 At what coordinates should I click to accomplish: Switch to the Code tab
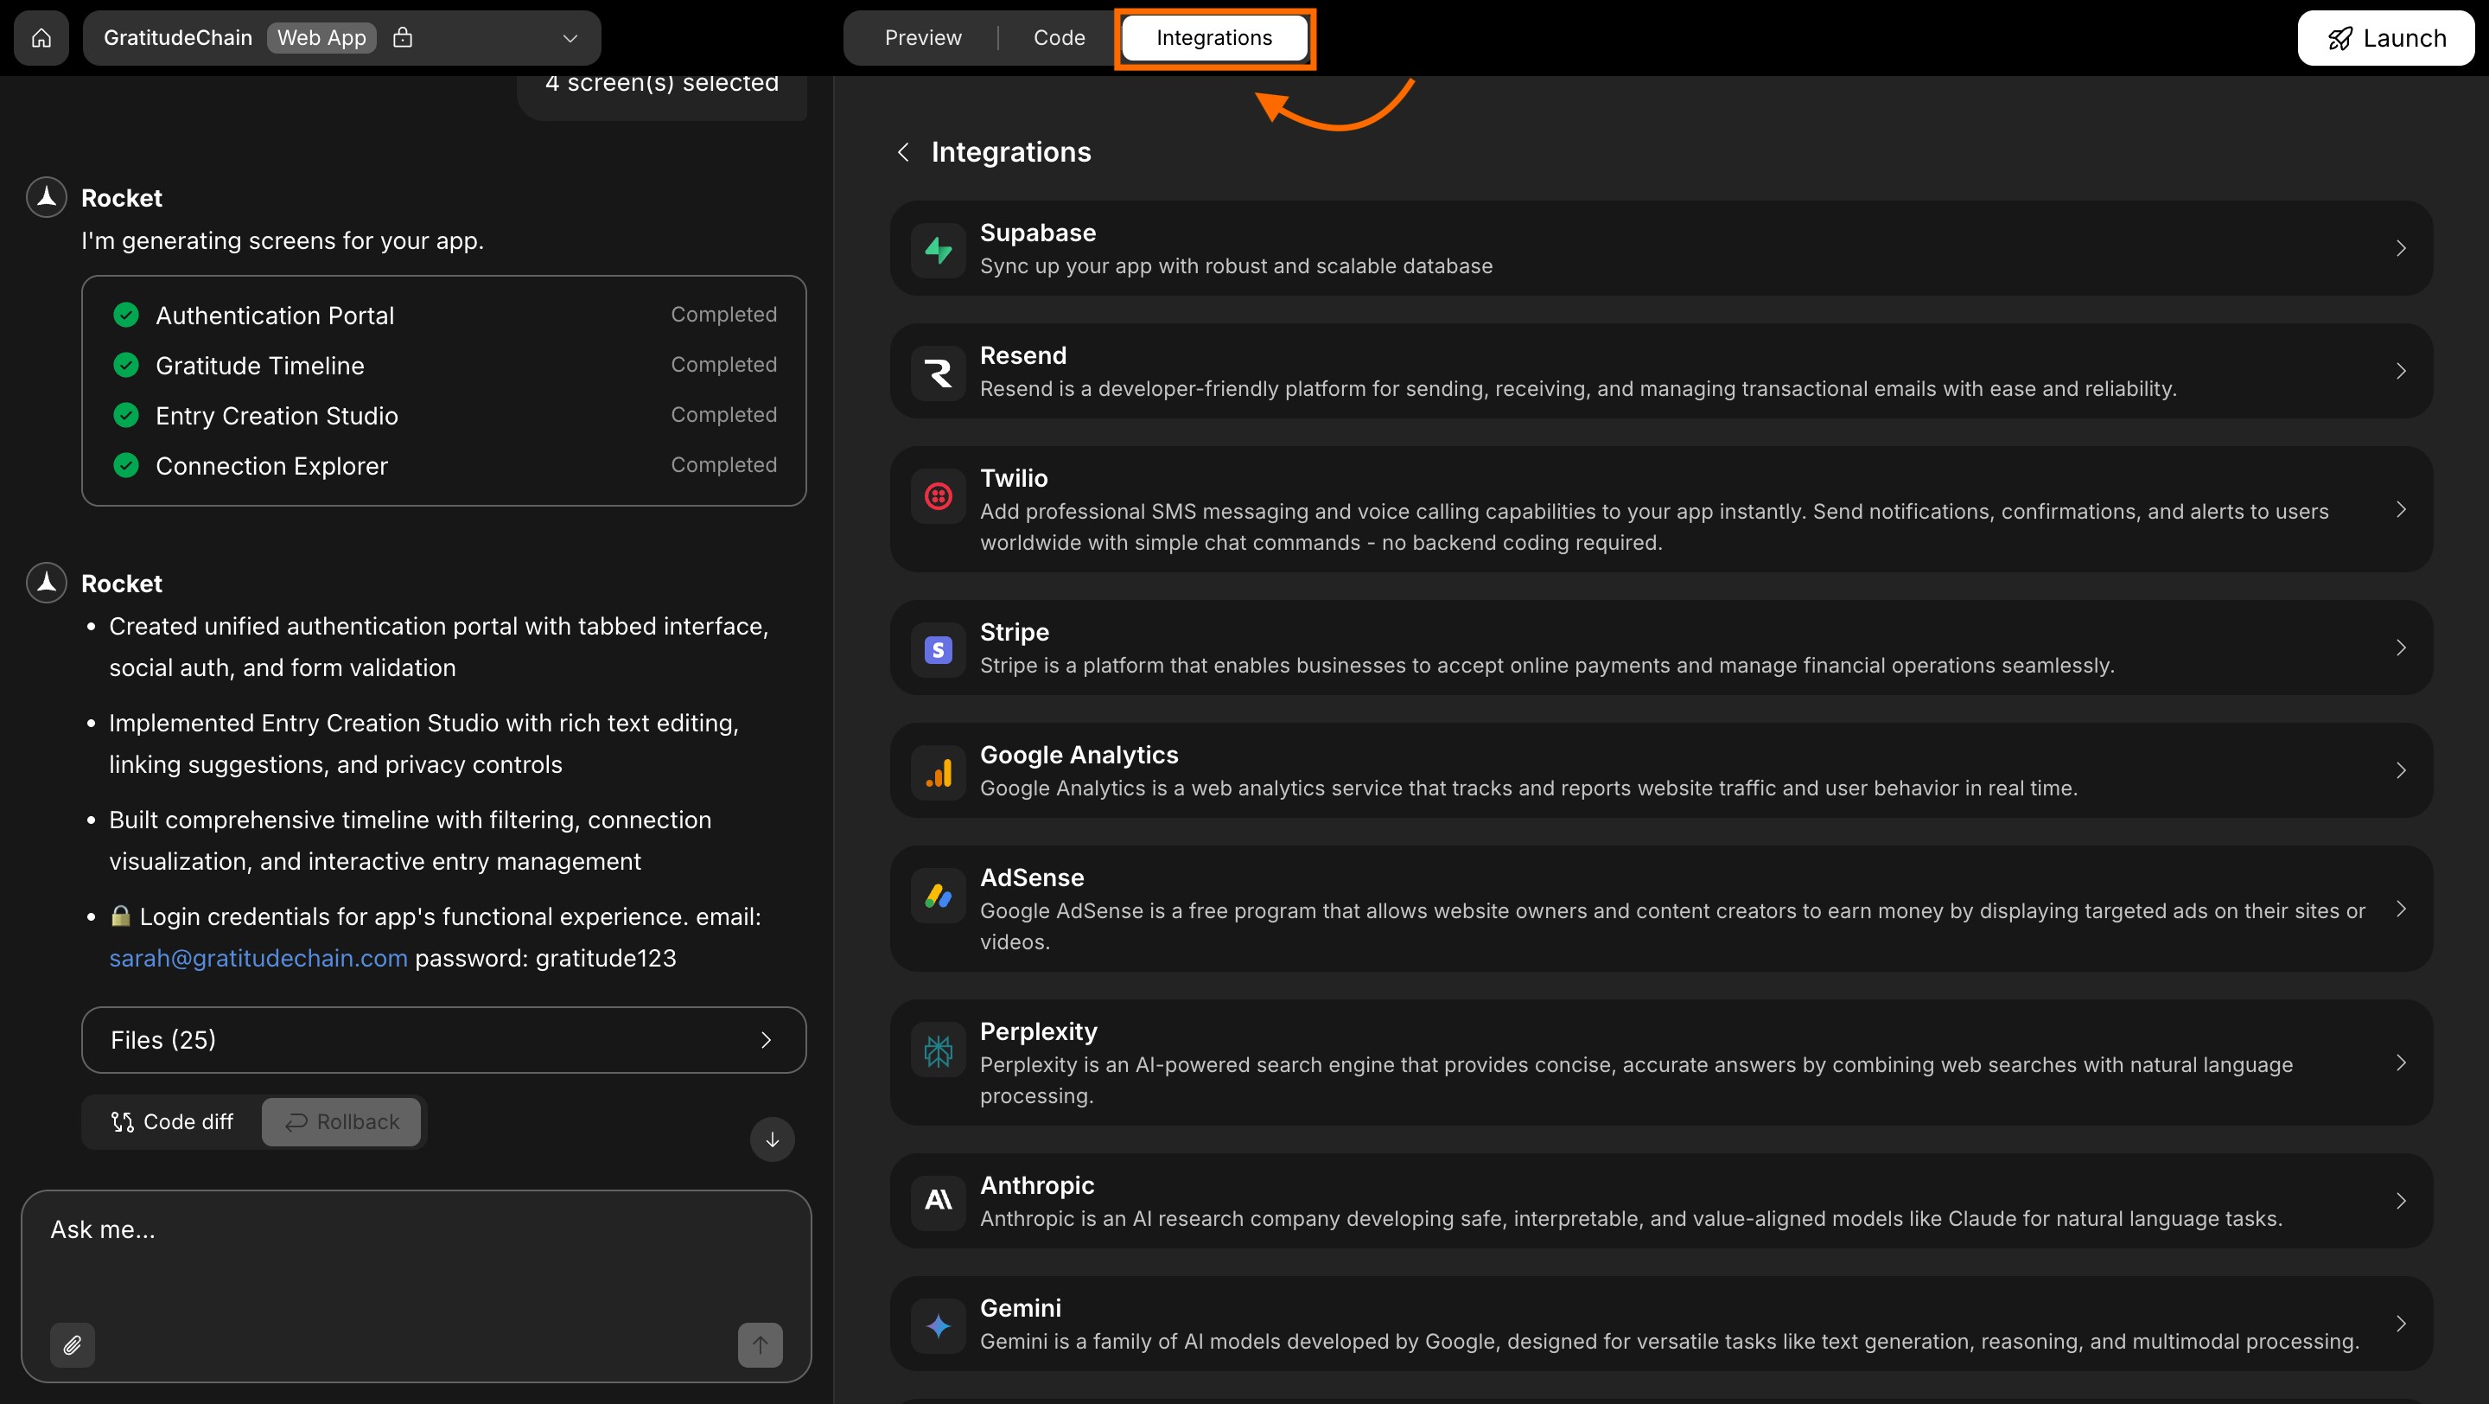pyautogui.click(x=1059, y=38)
